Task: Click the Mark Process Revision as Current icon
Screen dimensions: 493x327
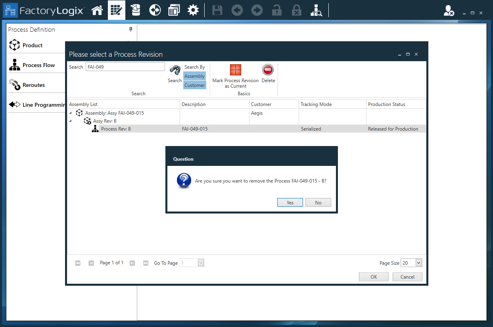Action: coord(236,70)
